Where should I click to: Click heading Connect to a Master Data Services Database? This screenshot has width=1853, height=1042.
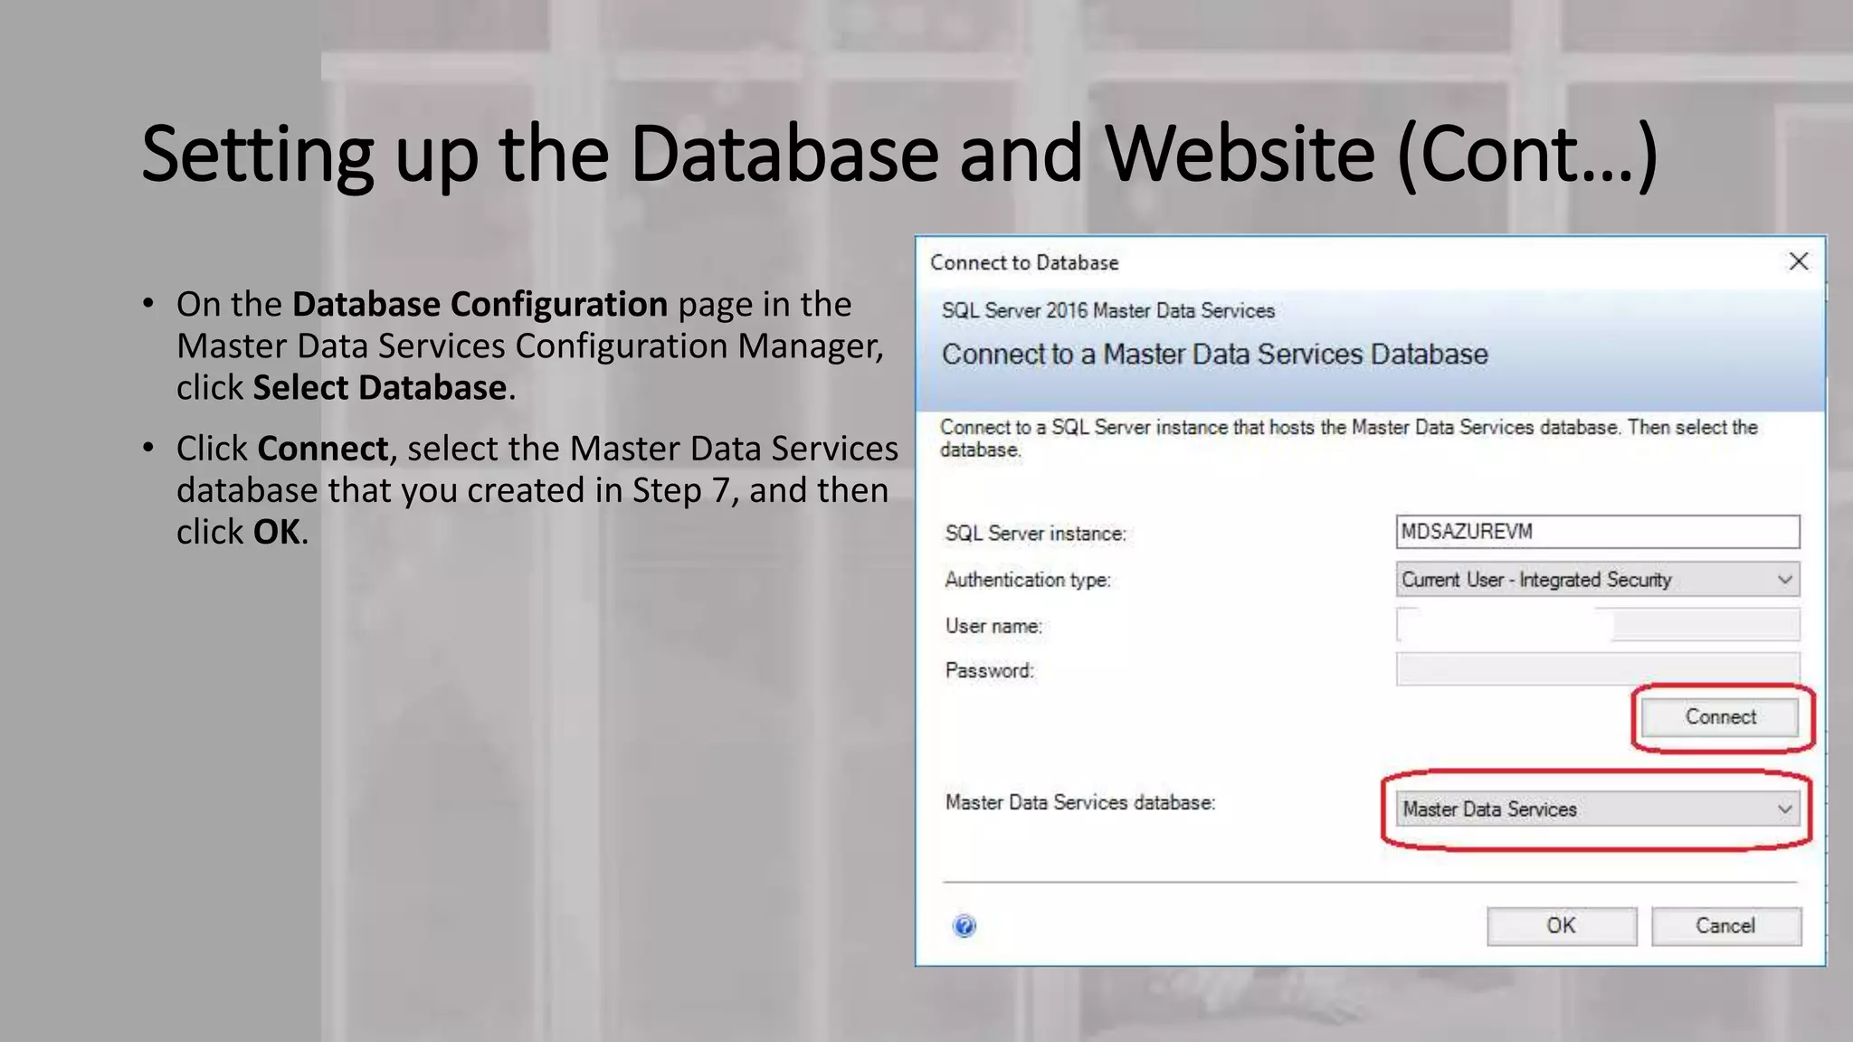1214,355
